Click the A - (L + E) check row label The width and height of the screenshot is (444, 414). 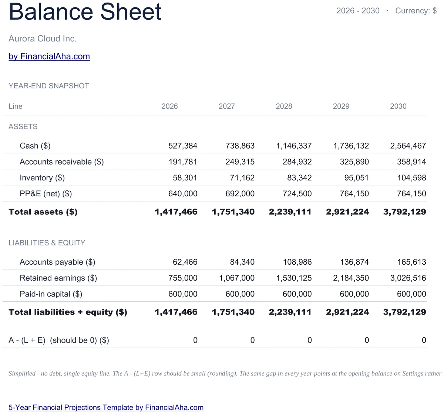click(59, 340)
